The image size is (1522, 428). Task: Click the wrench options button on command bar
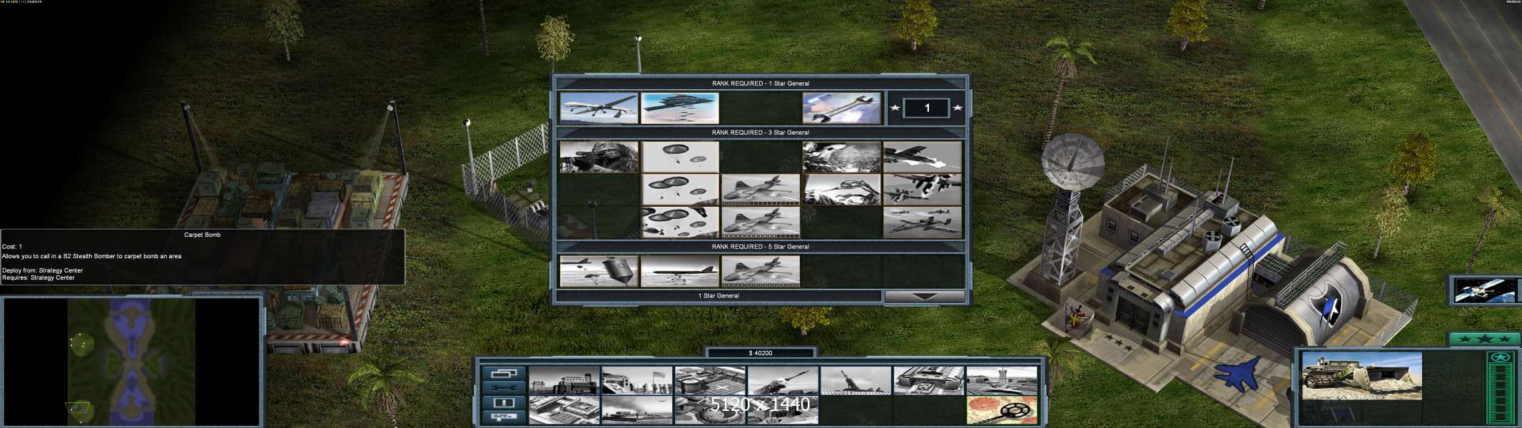[504, 388]
